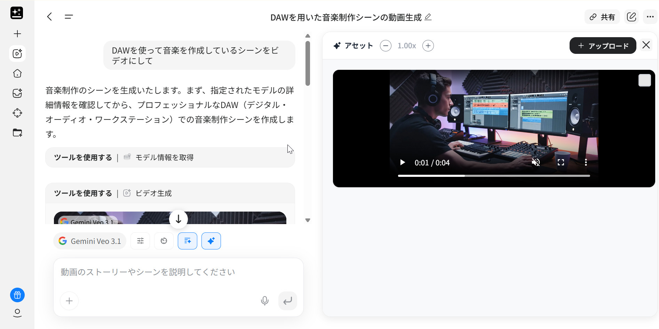
Task: Expand the モデル情報を取得 tool section
Action: [170, 157]
